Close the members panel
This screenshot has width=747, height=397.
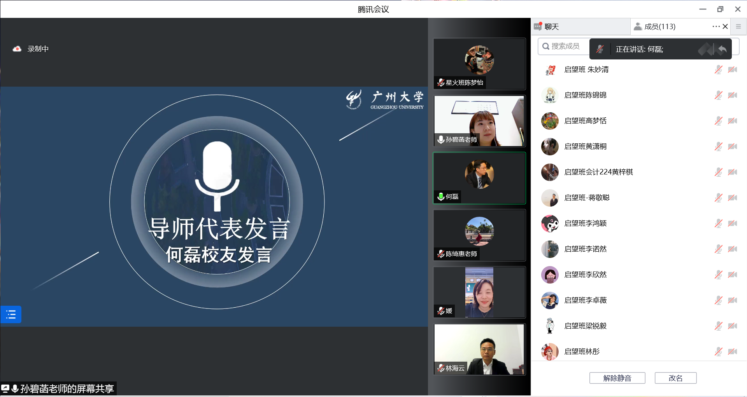pos(725,26)
